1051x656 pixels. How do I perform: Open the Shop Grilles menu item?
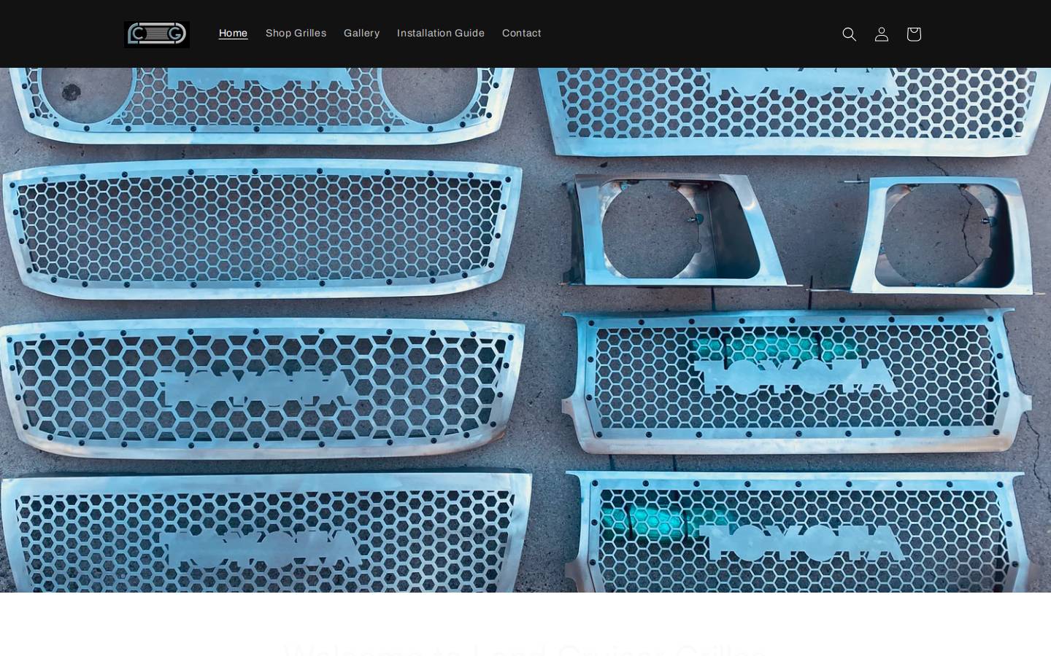296,34
